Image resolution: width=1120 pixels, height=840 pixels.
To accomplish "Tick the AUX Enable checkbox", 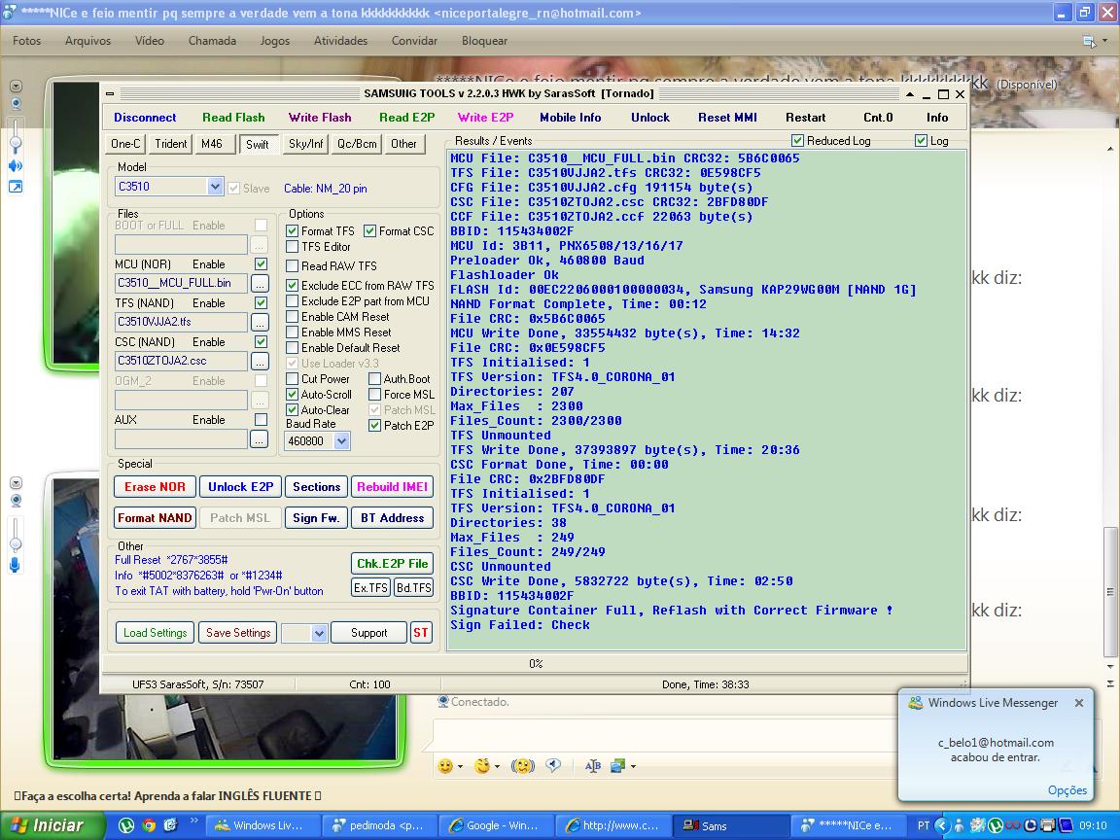I will point(262,420).
